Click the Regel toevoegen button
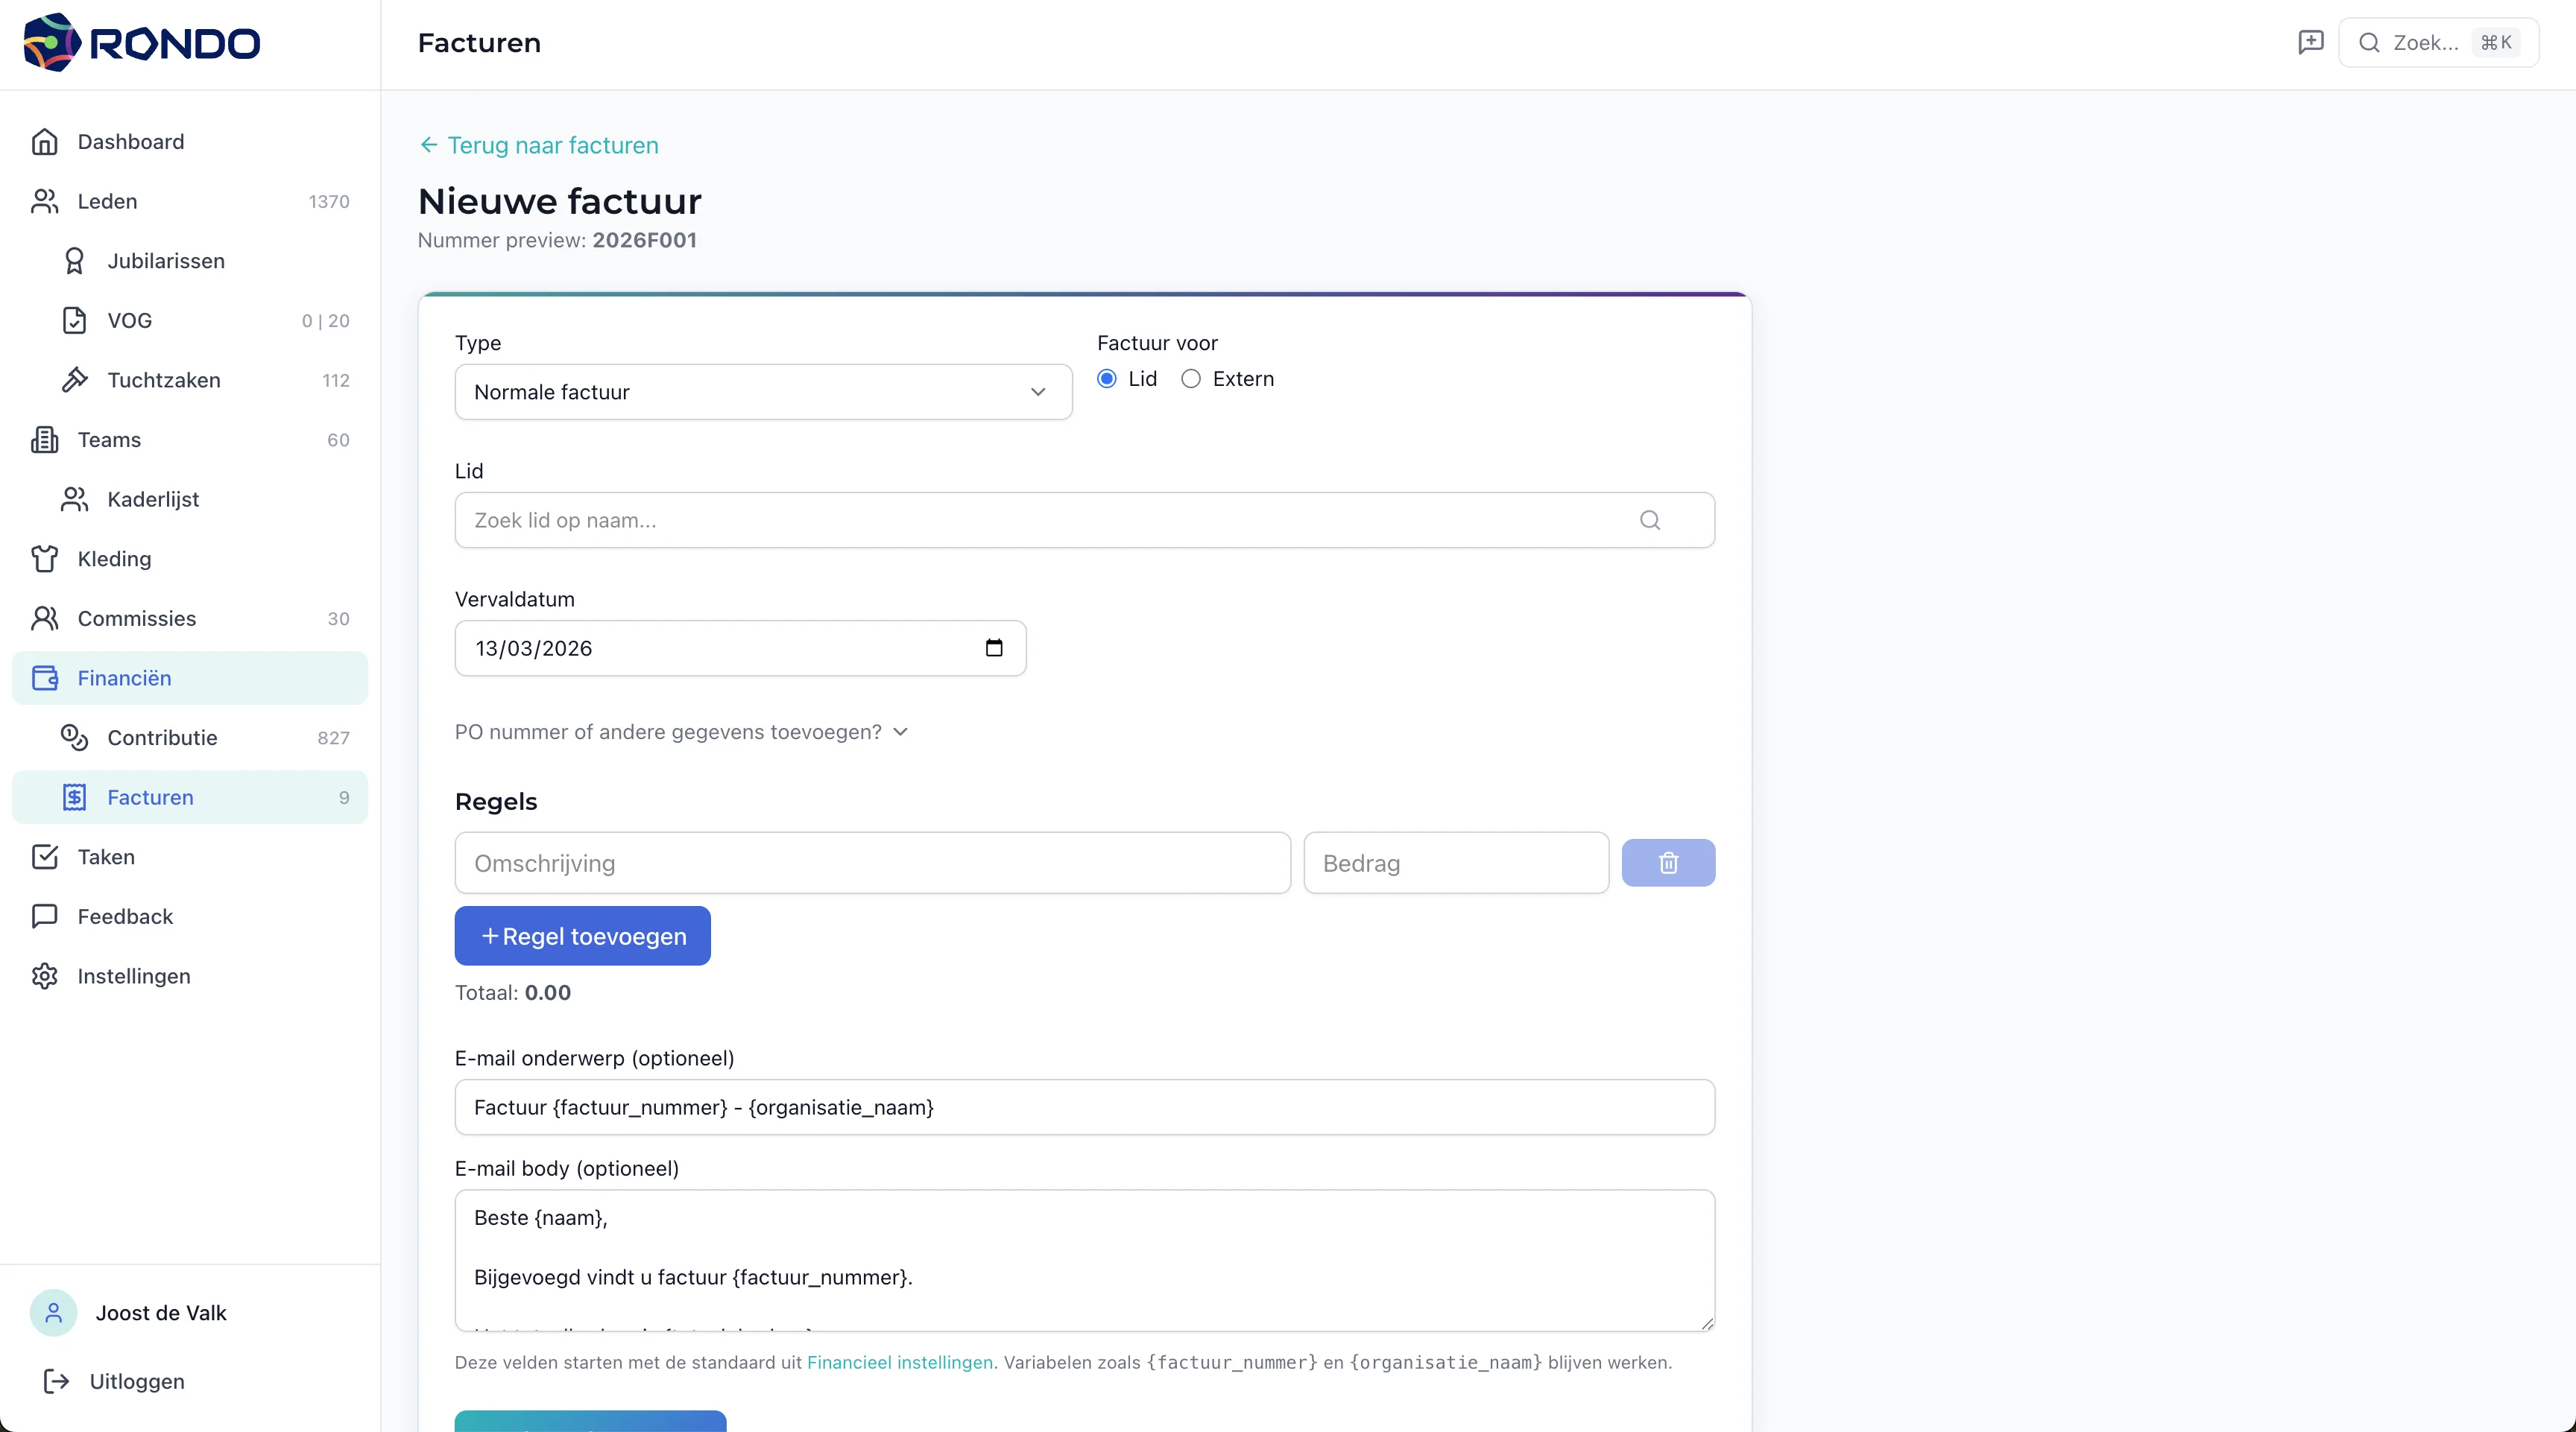This screenshot has width=2576, height=1432. [582, 935]
